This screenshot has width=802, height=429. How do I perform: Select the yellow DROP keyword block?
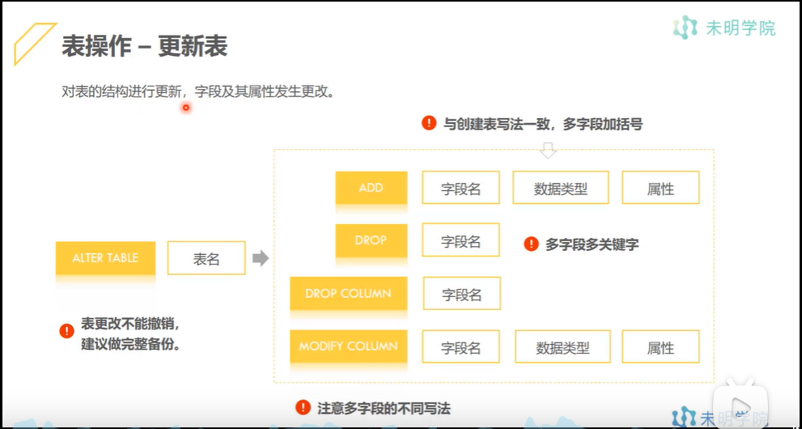[x=371, y=240]
